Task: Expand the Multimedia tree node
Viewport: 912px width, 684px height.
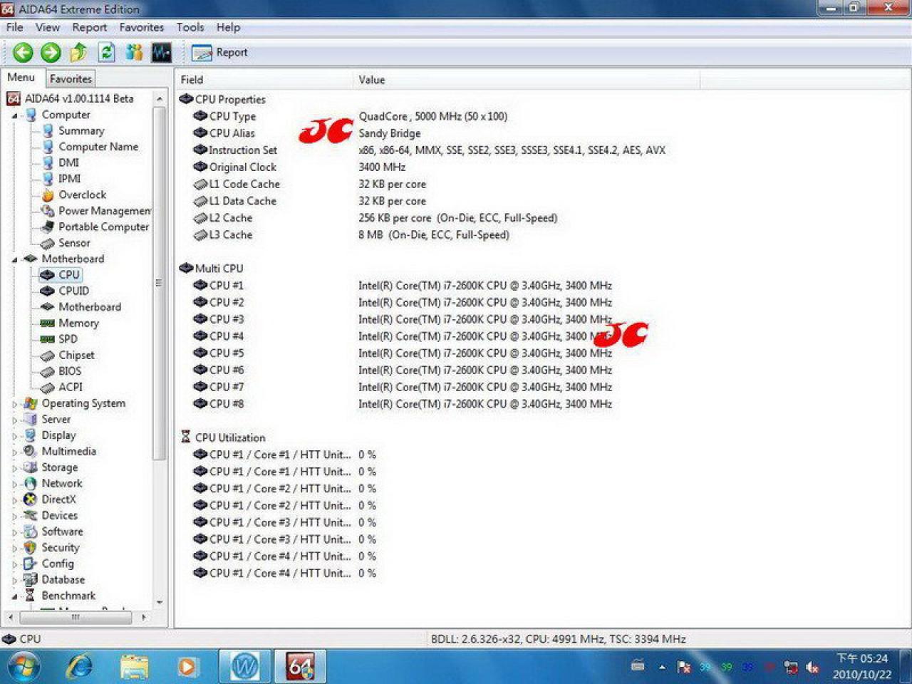Action: (14, 452)
